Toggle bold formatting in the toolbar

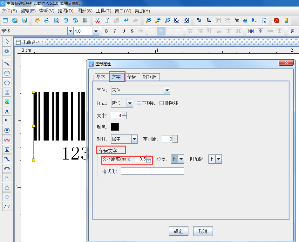pyautogui.click(x=106, y=31)
